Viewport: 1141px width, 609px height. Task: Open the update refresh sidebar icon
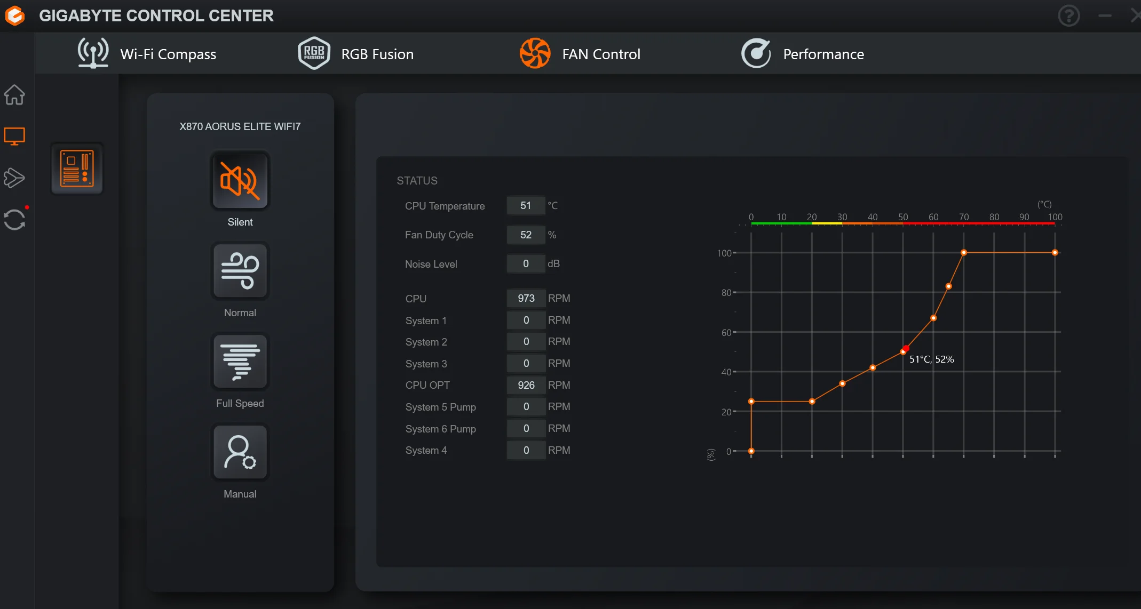click(14, 219)
